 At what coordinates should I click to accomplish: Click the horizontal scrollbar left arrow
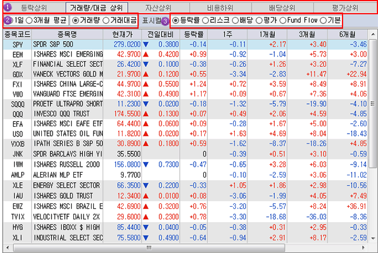[7, 247]
